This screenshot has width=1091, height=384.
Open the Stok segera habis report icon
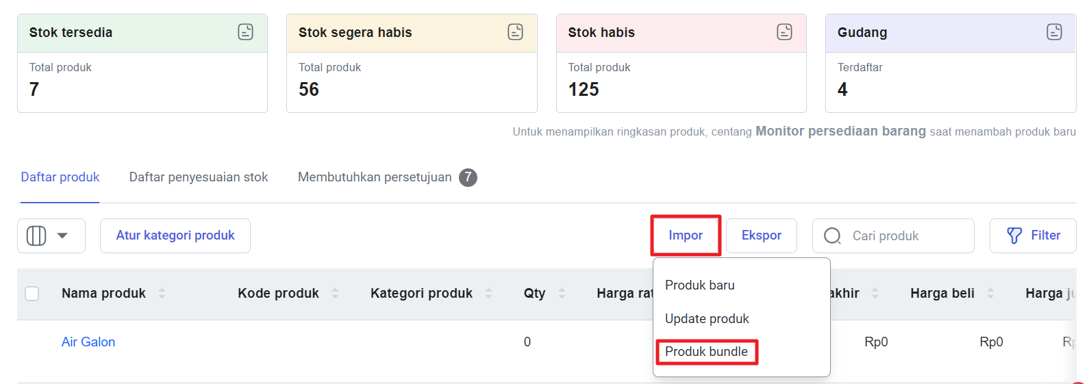point(516,31)
